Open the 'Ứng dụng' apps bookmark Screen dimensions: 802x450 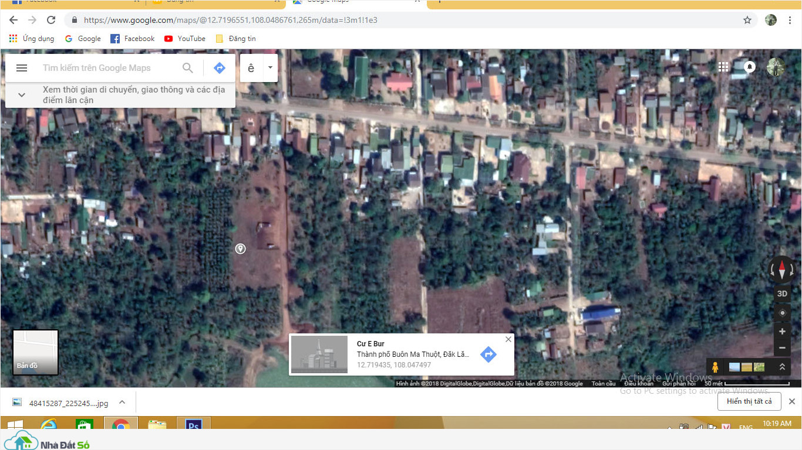pos(32,39)
